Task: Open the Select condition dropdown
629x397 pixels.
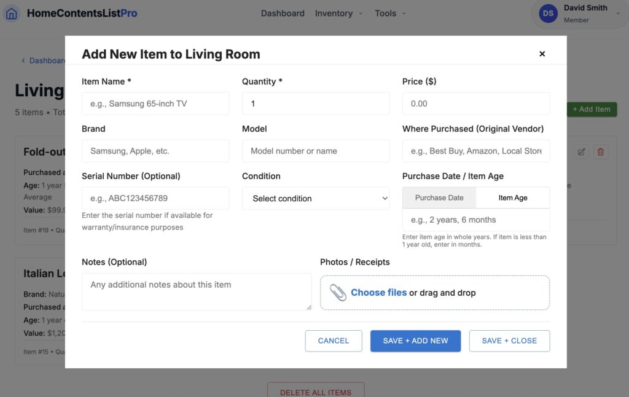Action: (x=315, y=199)
